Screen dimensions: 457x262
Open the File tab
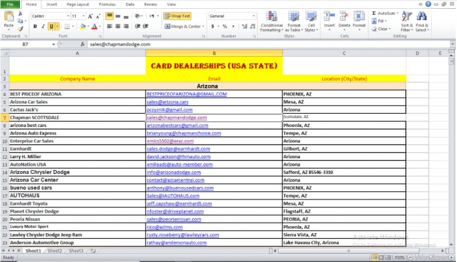10,4
